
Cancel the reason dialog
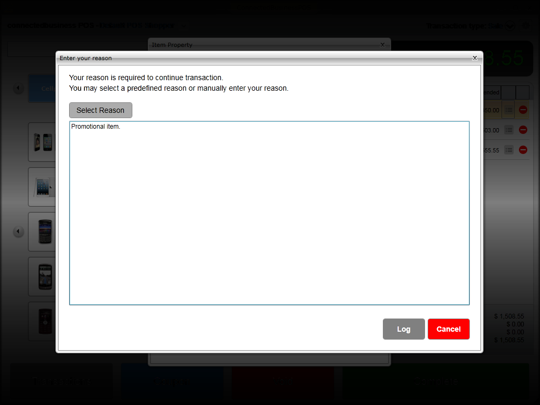[448, 329]
